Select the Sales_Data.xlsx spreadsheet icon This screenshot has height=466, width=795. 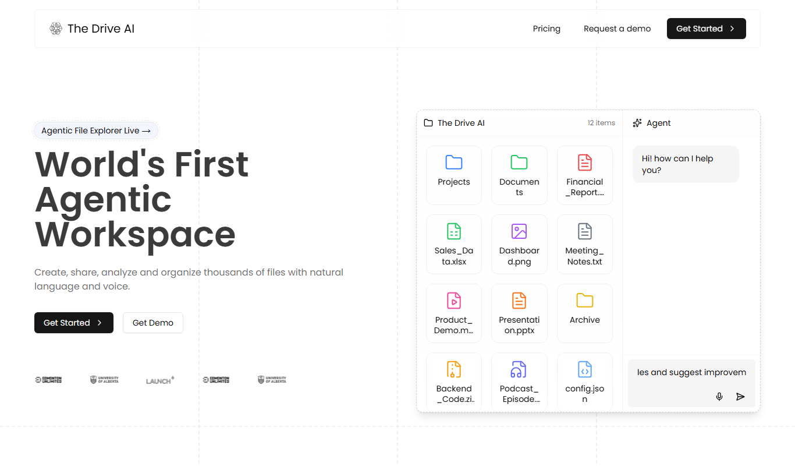tap(454, 231)
